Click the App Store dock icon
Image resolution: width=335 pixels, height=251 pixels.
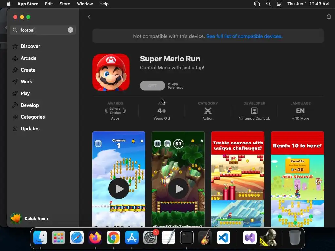tap(132, 238)
